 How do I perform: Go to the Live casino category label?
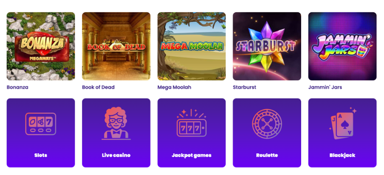tap(116, 155)
